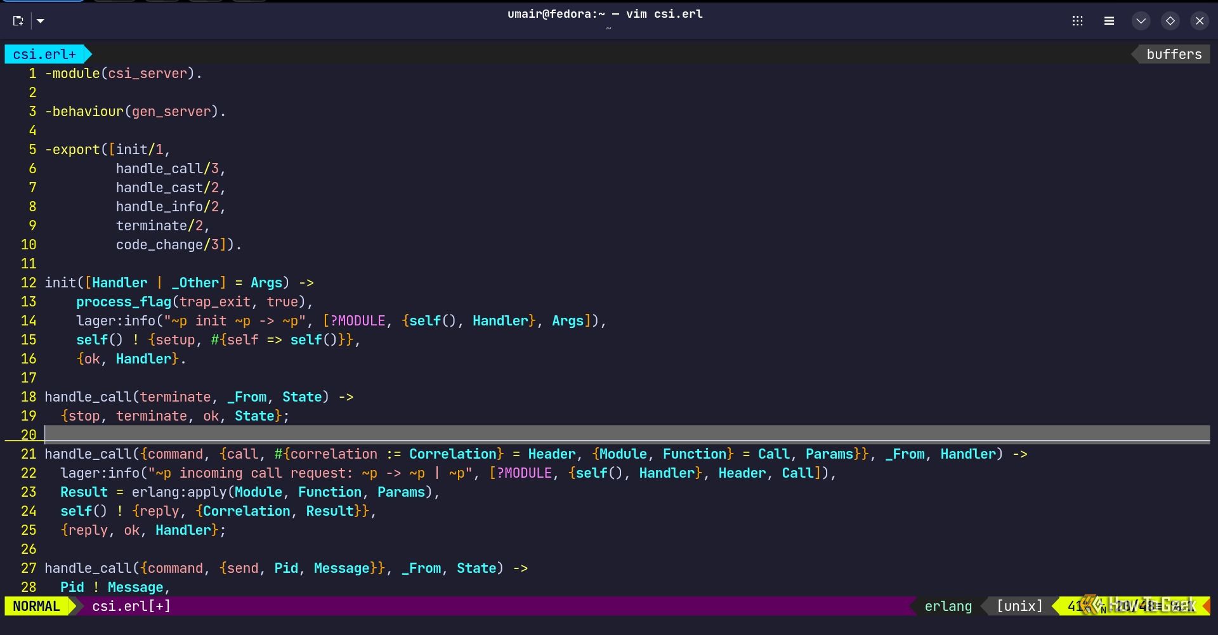The image size is (1218, 635).
Task: Click line number 27 in the gutter
Action: (x=29, y=568)
